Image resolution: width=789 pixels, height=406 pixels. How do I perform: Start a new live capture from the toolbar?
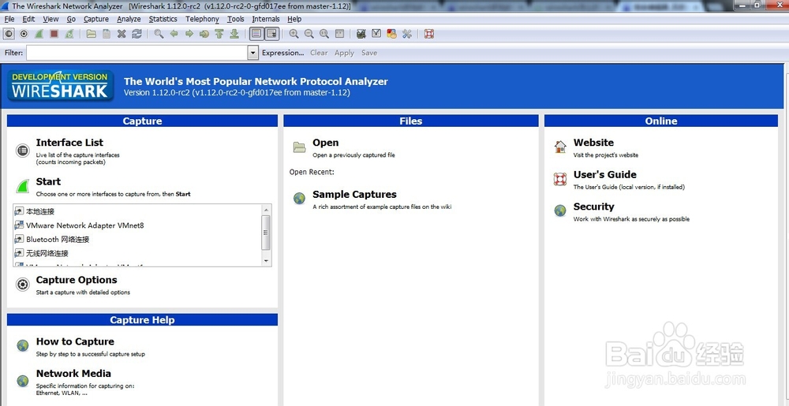click(x=39, y=34)
